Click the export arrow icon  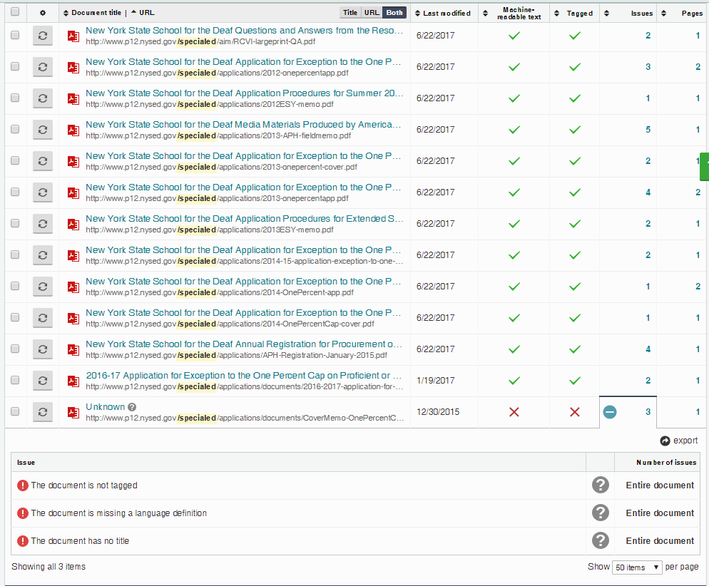[x=665, y=441]
